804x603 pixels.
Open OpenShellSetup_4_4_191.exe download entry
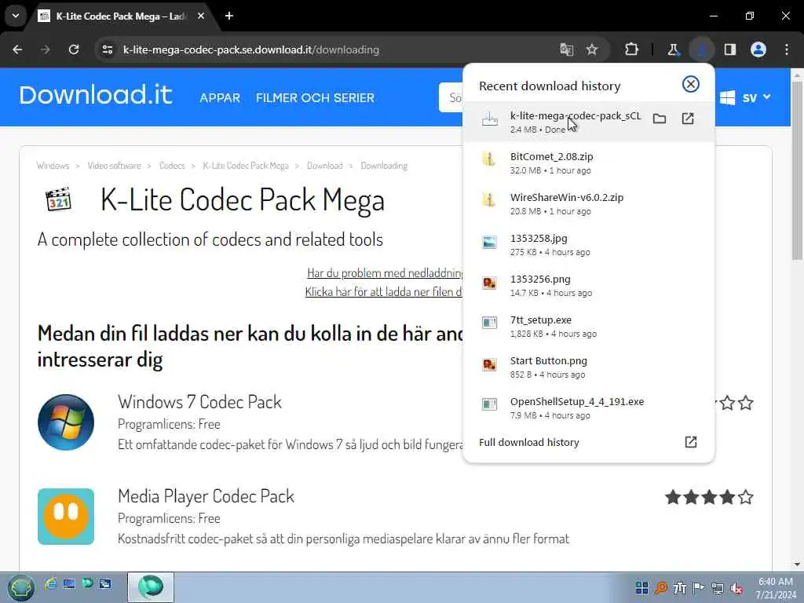click(589, 408)
